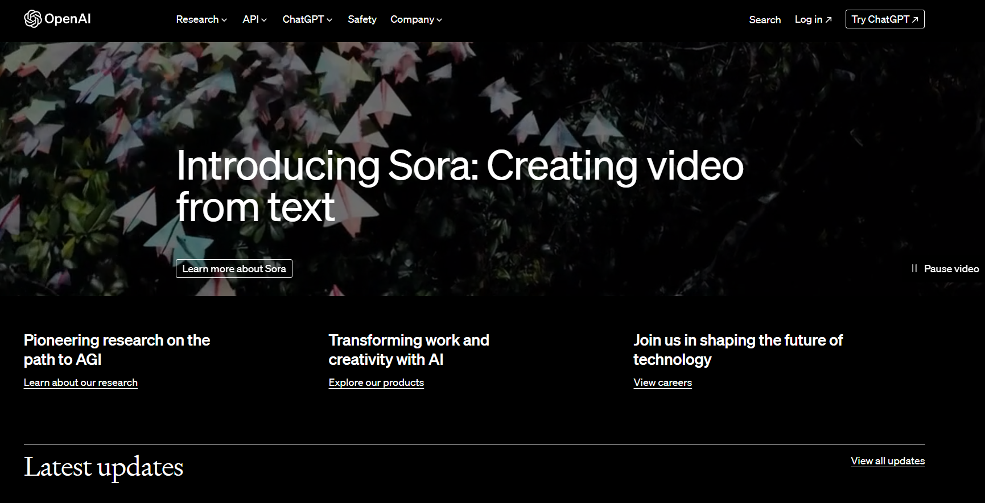The image size is (985, 503).
Task: Click the Latest updates heading
Action: tap(104, 468)
